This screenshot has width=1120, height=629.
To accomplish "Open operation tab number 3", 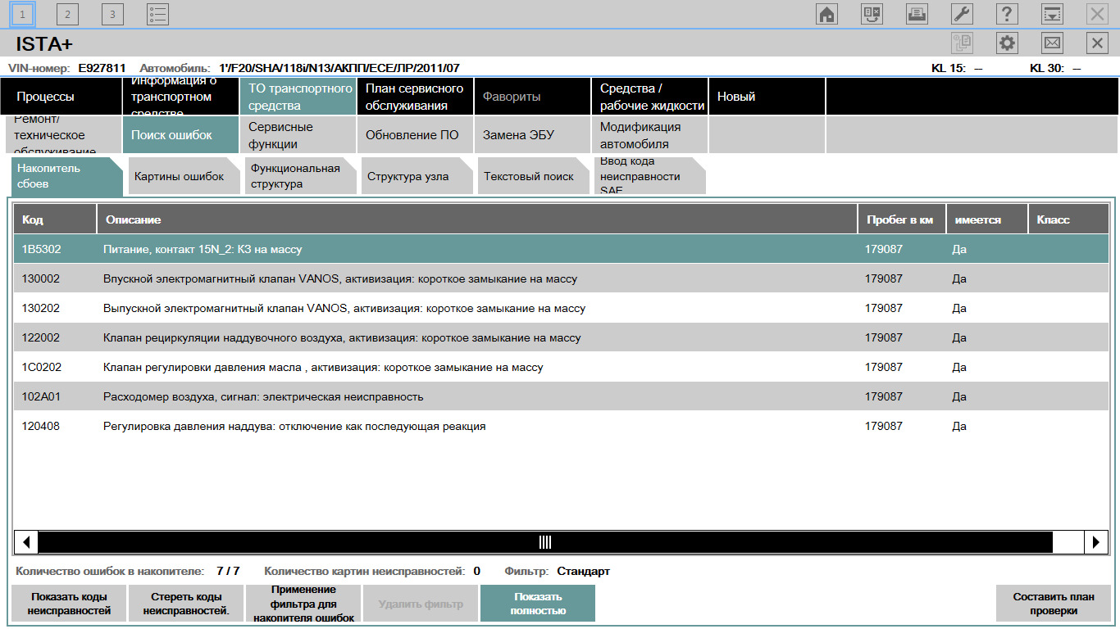I will tap(112, 14).
